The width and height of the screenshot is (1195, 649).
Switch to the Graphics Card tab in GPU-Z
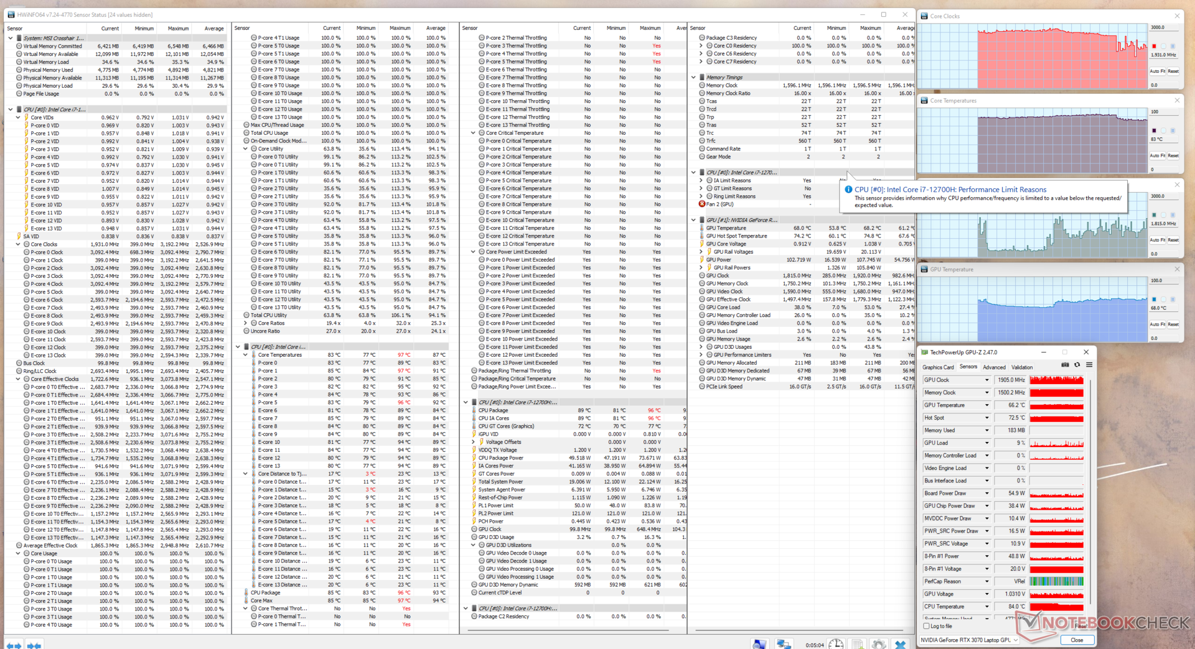938,367
